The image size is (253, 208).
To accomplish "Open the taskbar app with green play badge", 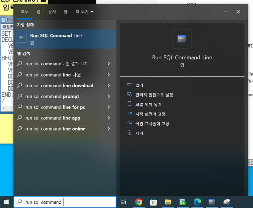I will pos(183,202).
